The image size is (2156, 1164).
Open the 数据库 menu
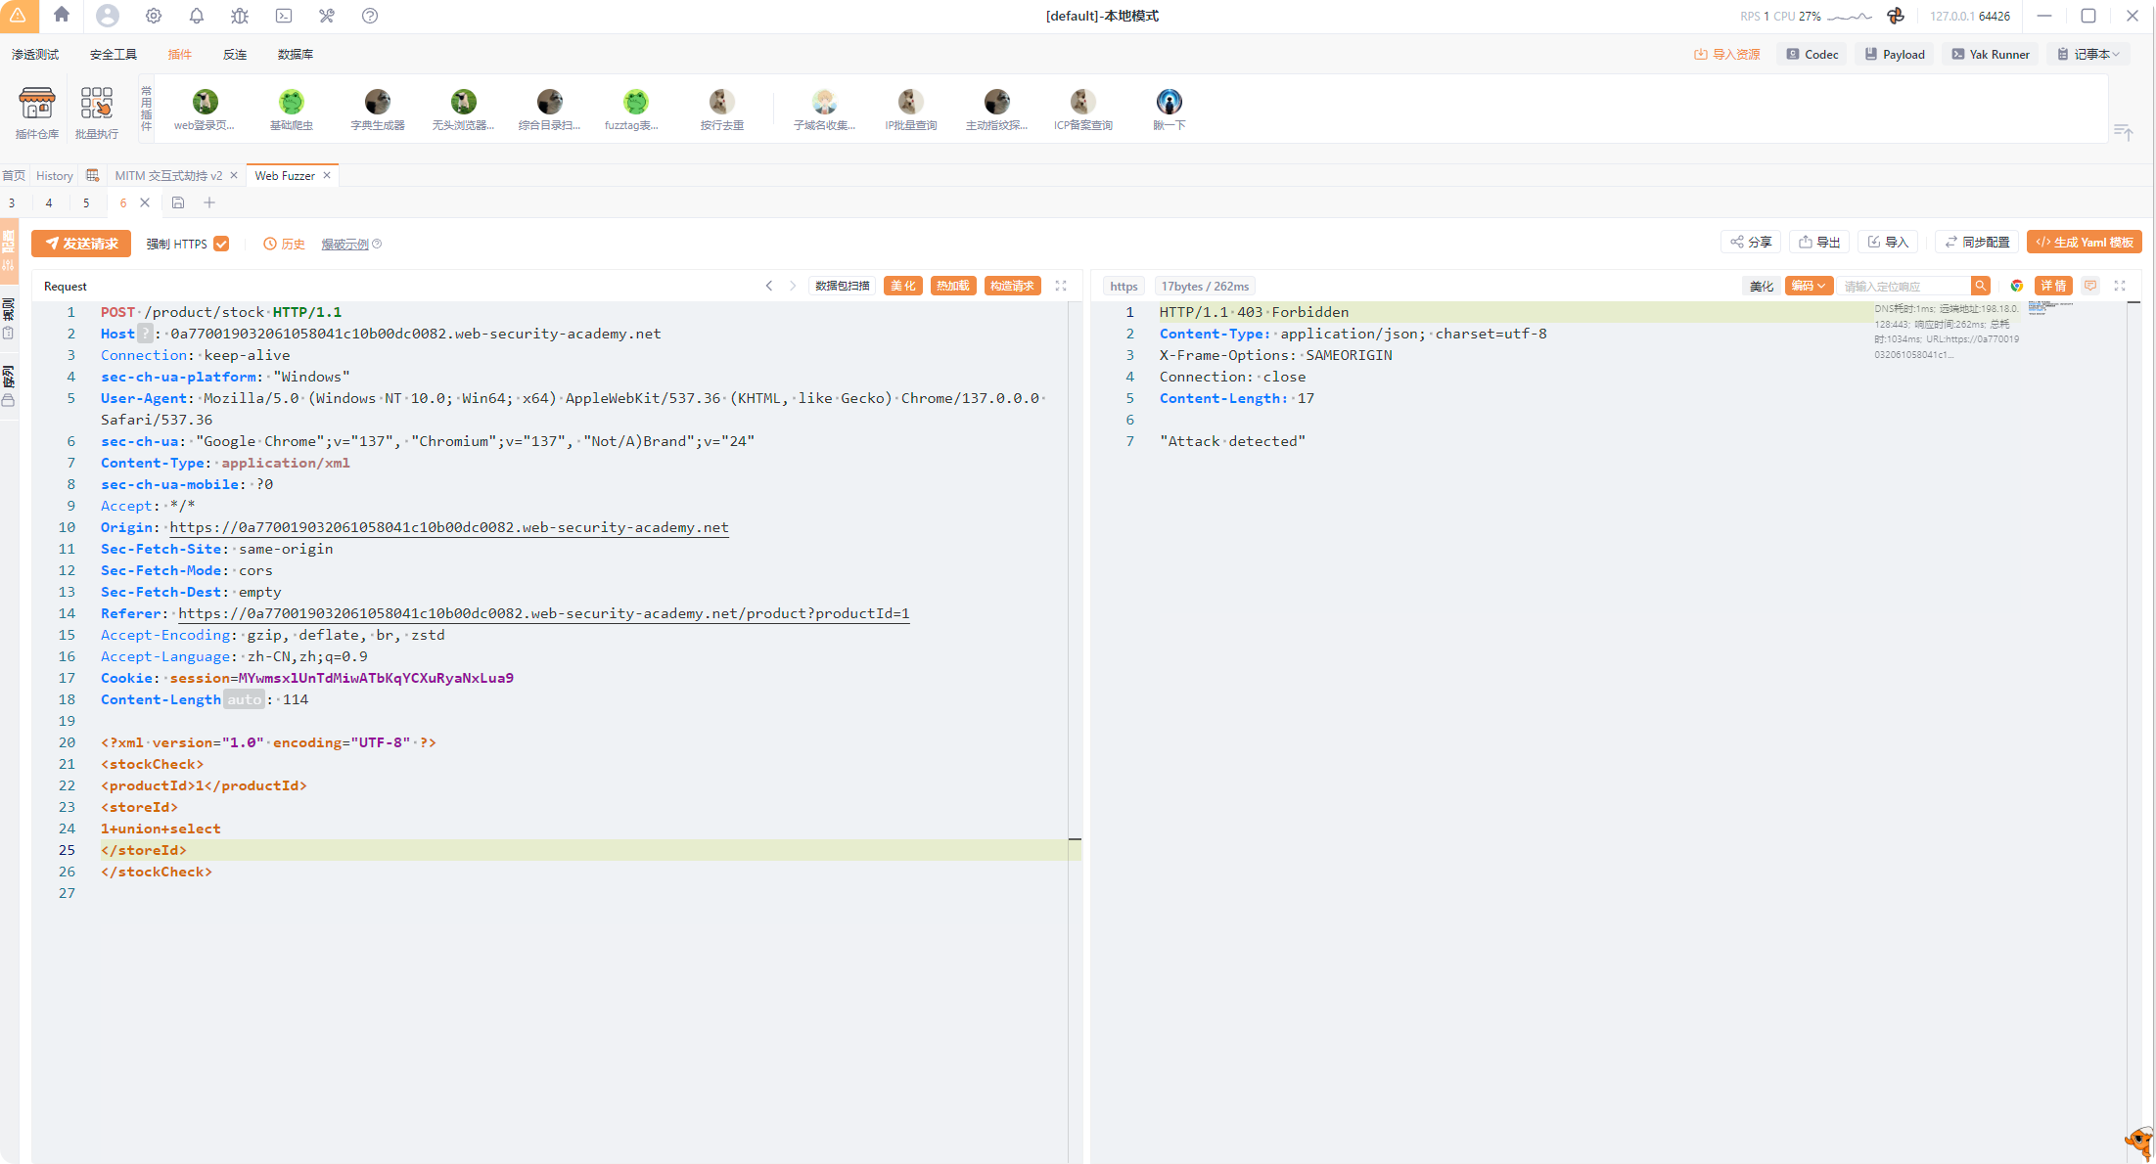point(295,55)
